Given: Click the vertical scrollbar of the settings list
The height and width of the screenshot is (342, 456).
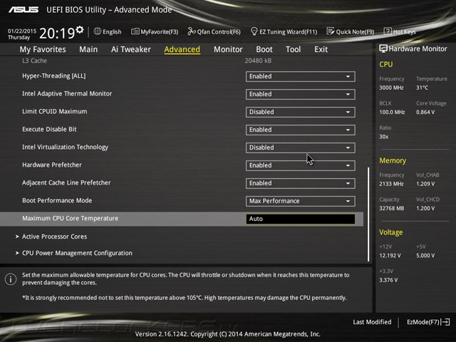Looking at the screenshot, I should pyautogui.click(x=368, y=214).
